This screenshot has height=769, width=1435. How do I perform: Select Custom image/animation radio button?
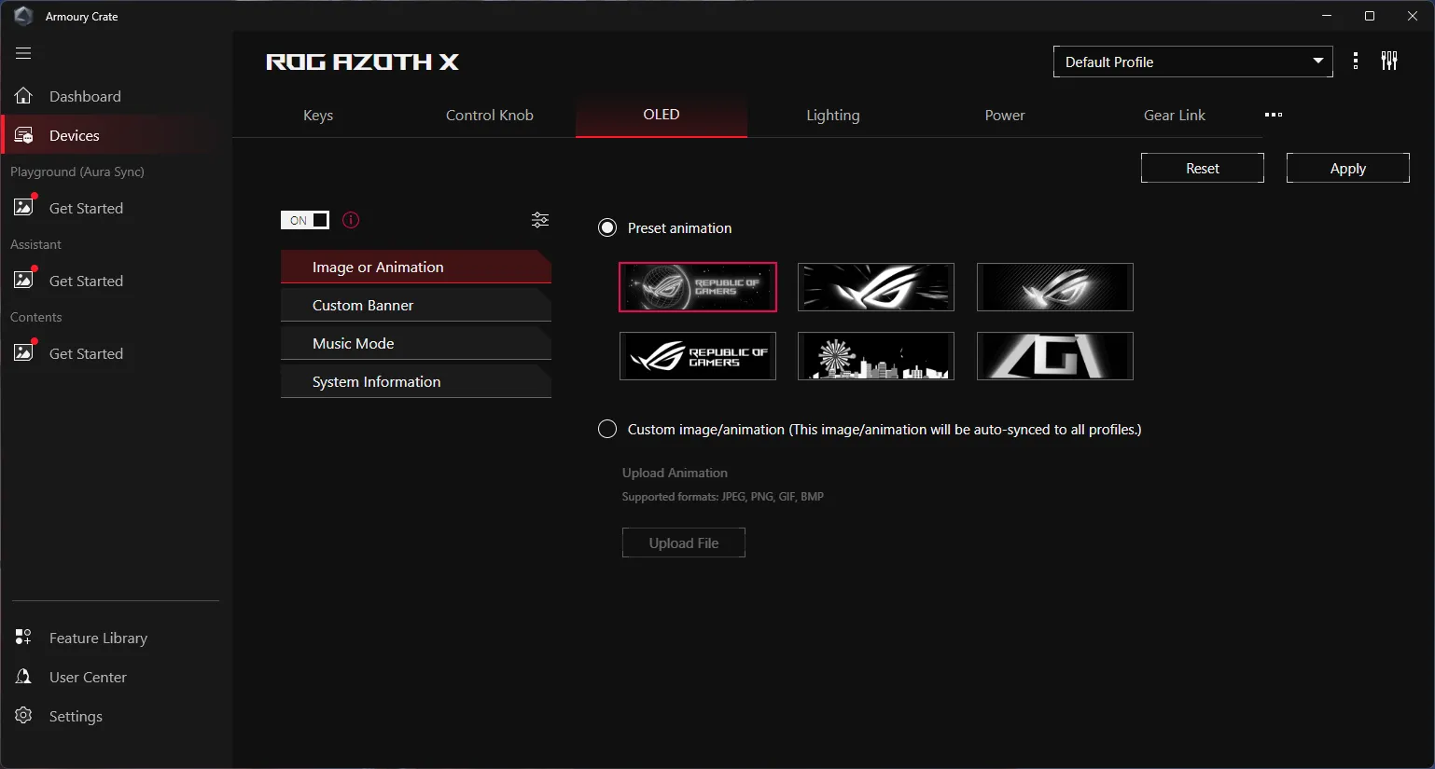point(607,429)
